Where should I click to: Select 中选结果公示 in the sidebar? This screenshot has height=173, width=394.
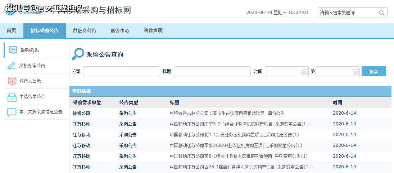click(x=32, y=96)
